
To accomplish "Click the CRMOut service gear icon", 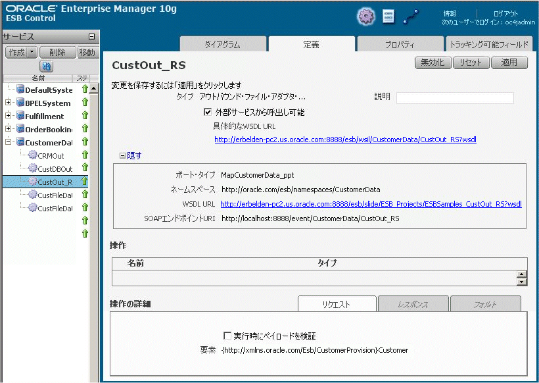I will pyautogui.click(x=33, y=155).
